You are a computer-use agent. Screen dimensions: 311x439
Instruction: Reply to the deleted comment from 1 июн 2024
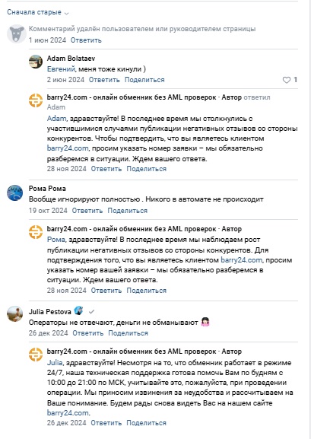click(86, 40)
